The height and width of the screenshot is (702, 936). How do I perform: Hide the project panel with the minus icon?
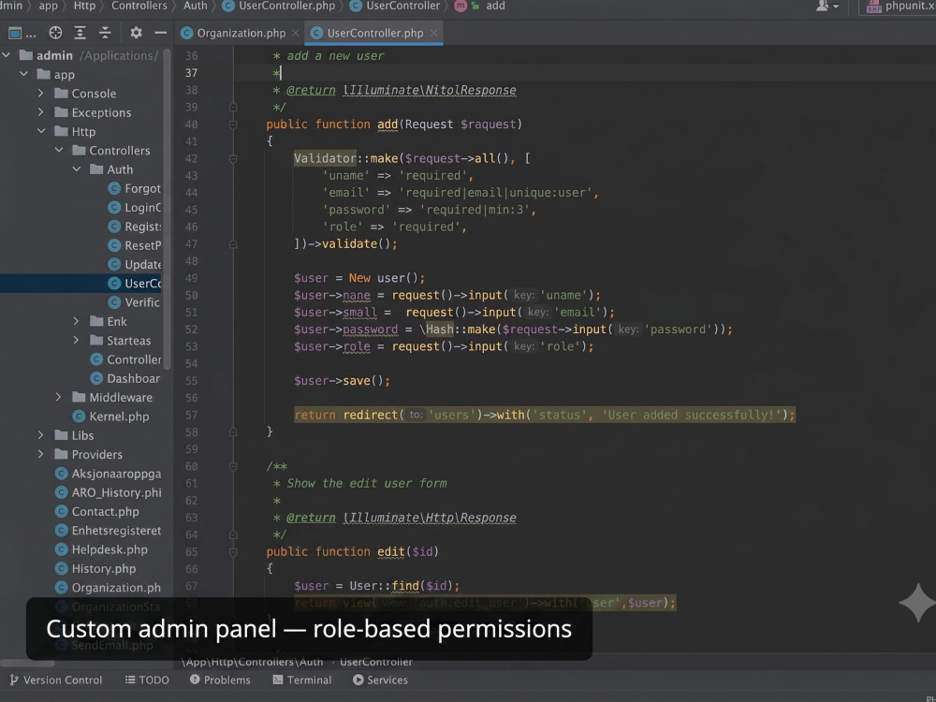pos(161,33)
